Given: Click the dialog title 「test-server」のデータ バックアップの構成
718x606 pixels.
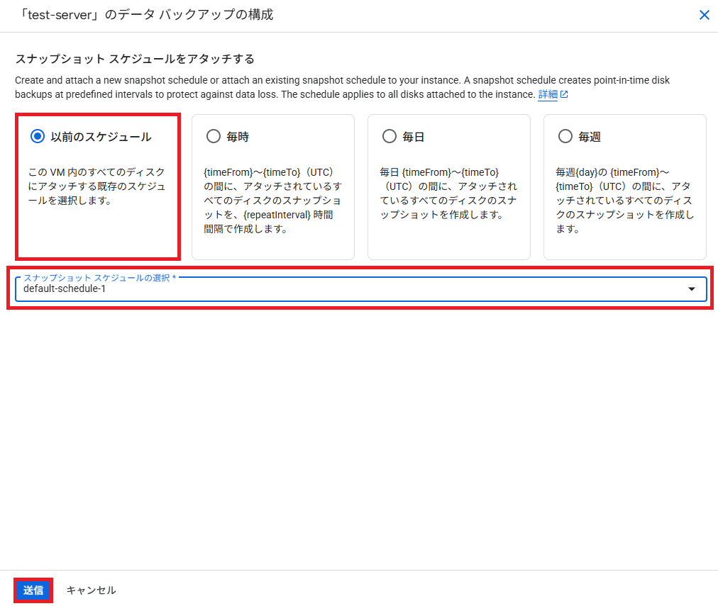Looking at the screenshot, I should coord(145,15).
